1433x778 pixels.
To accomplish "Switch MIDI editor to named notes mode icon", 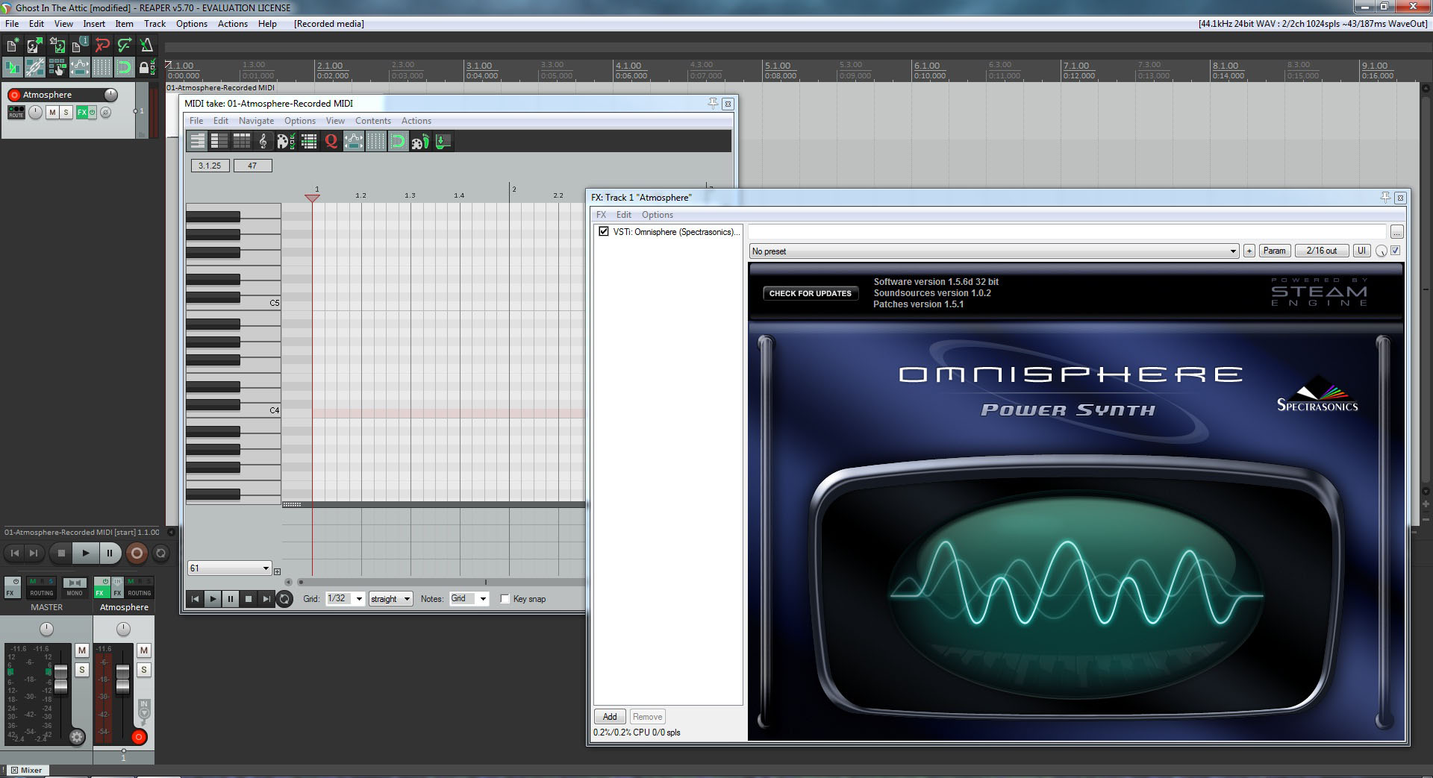I will 219,141.
